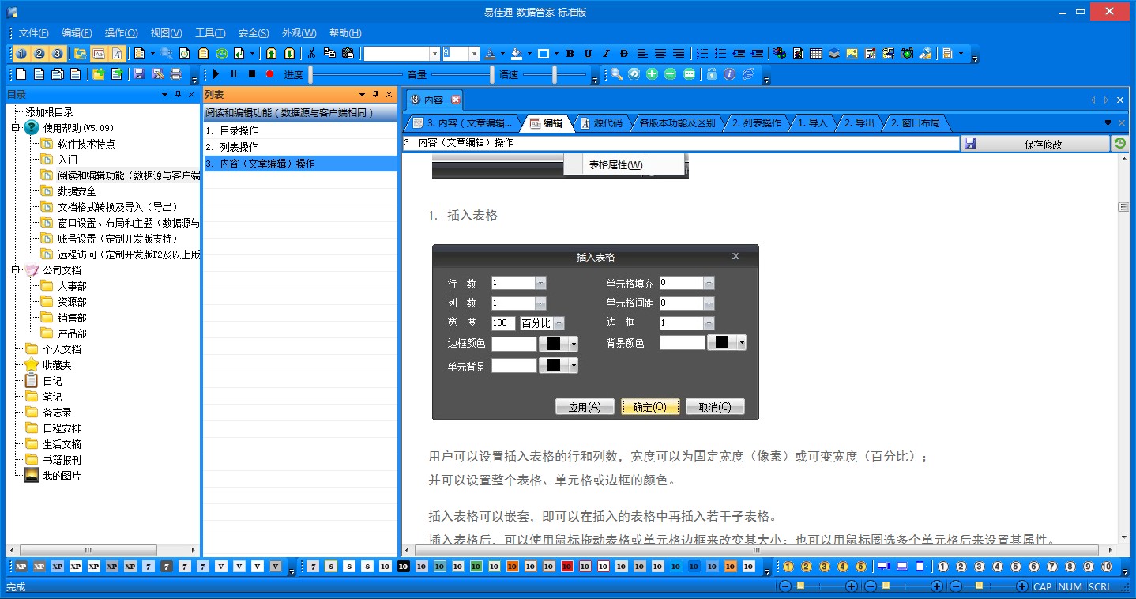
Task: Select numbered circle 10 in bottom toolbar
Action: [x=1107, y=567]
